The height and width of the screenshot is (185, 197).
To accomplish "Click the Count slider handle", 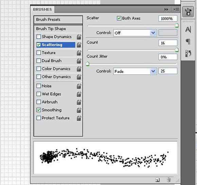I will [177, 50].
